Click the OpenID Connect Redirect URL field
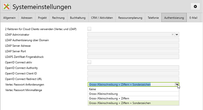The width and height of the screenshot is (203, 110). 133,79
